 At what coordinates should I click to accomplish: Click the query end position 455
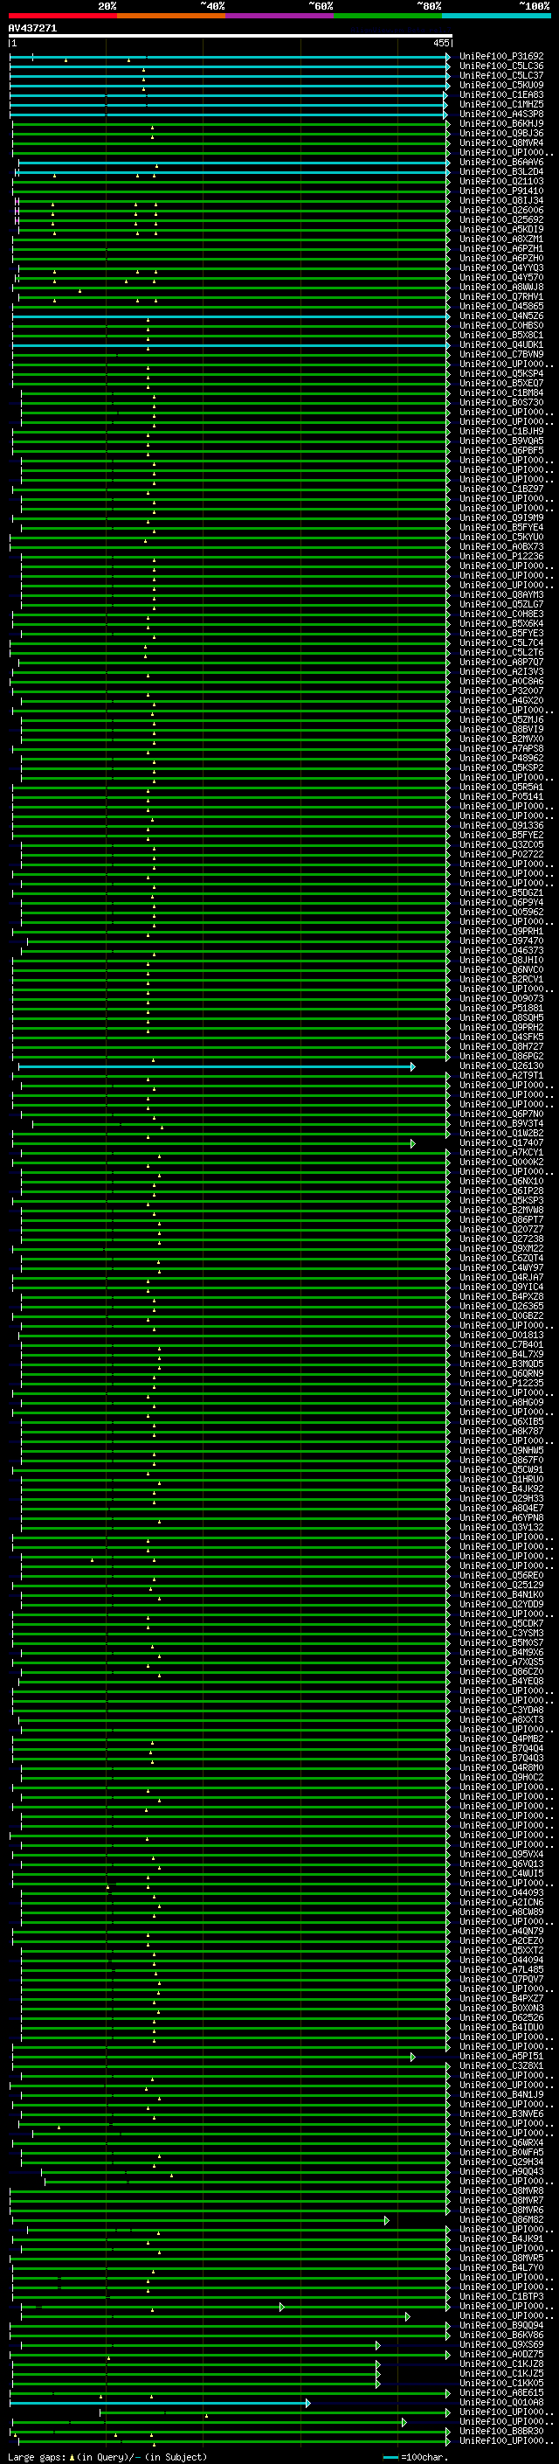coord(440,44)
